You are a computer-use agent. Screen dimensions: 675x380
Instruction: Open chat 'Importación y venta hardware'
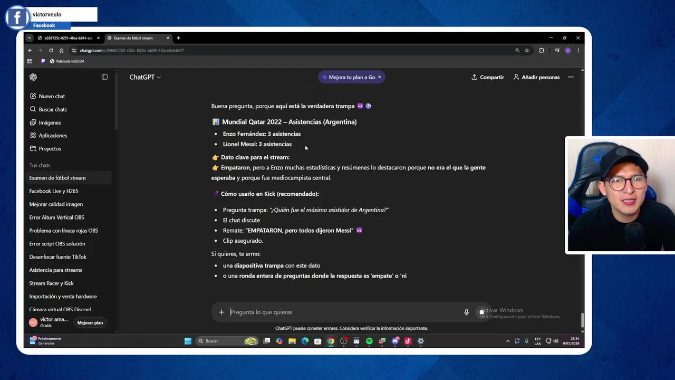coord(69,297)
